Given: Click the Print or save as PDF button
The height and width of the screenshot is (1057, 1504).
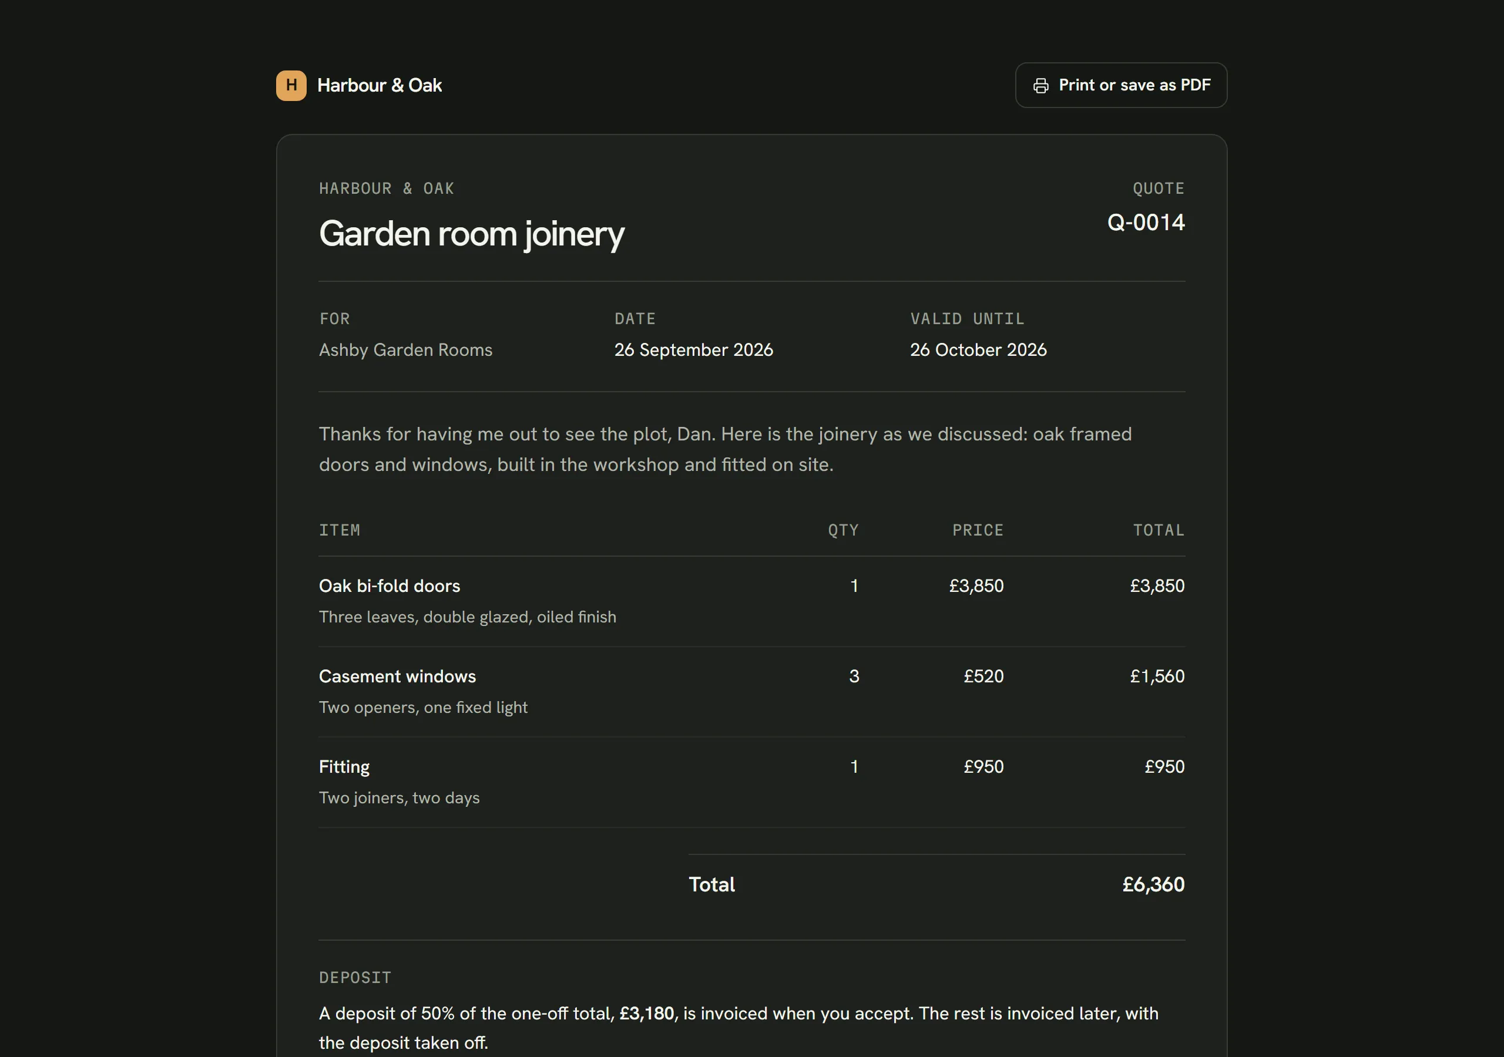Looking at the screenshot, I should click(x=1121, y=85).
